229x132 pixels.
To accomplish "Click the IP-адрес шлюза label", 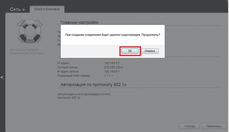I will click(x=68, y=72).
